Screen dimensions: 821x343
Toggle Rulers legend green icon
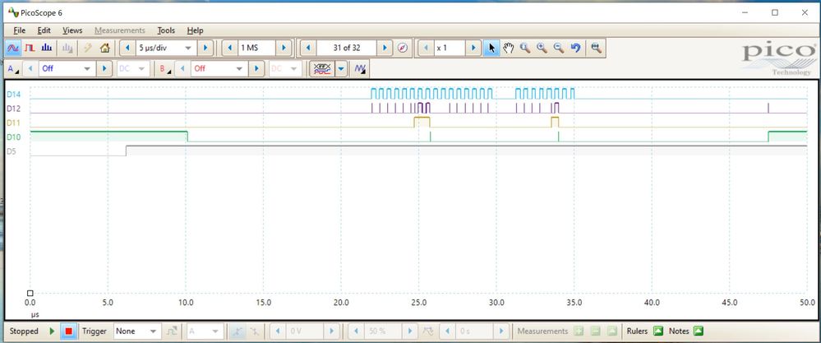coord(658,331)
